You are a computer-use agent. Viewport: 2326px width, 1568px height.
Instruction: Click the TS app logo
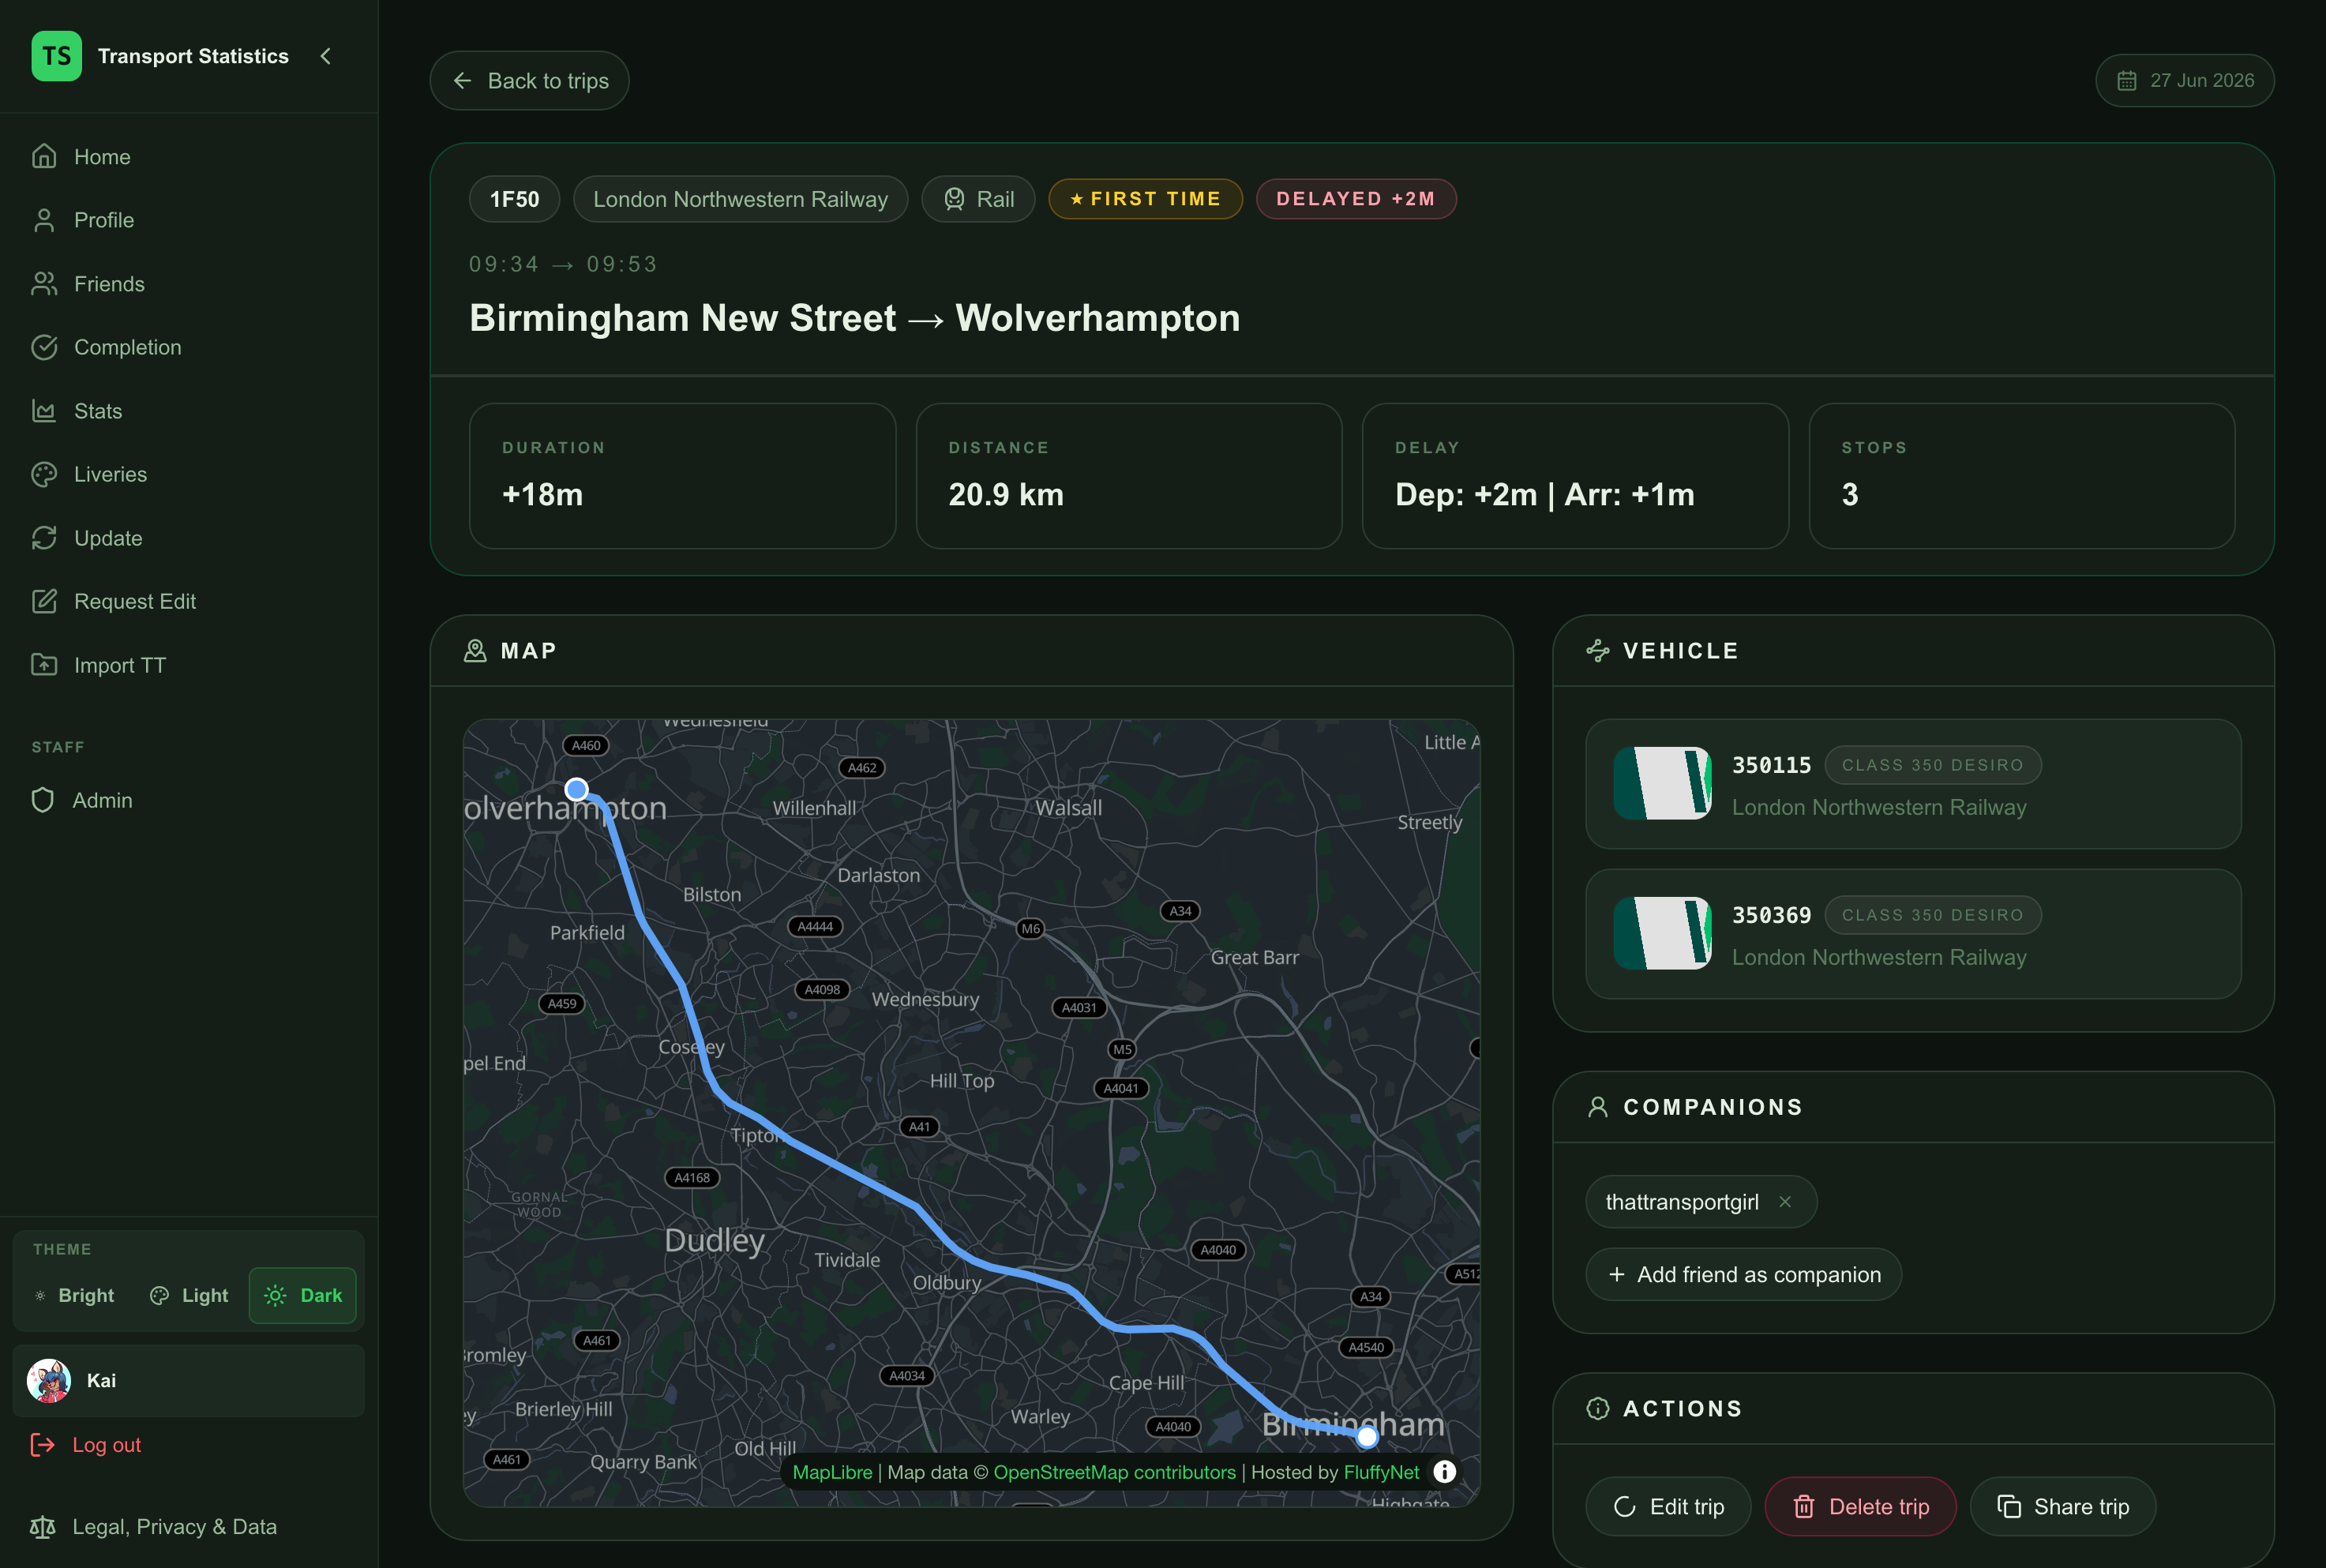[56, 56]
